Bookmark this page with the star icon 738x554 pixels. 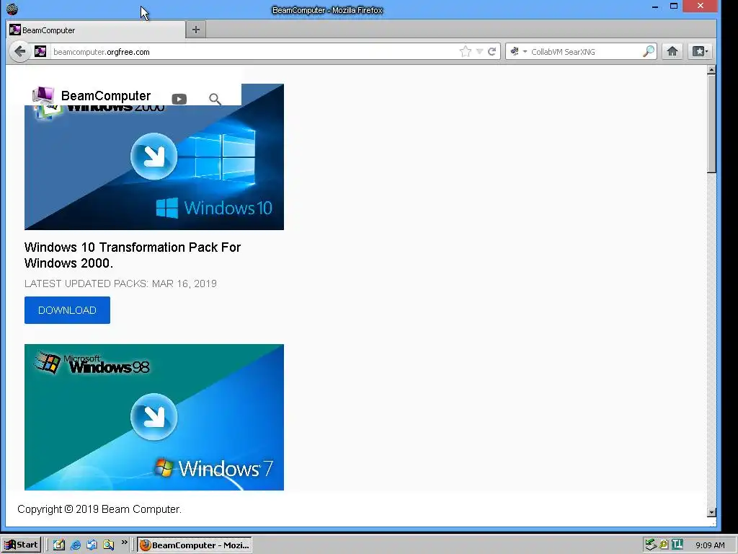[x=465, y=51]
